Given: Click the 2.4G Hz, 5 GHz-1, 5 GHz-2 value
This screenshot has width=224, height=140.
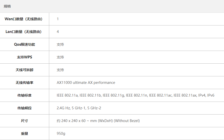Looking at the screenshot, I should tap(79, 108).
